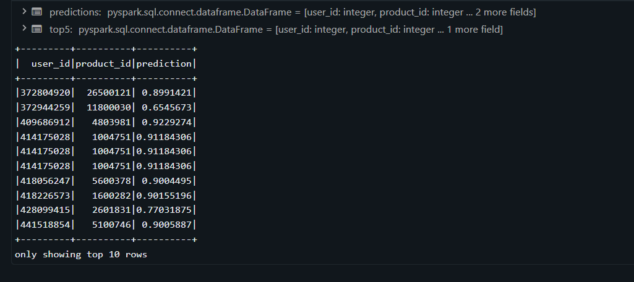Image resolution: width=634 pixels, height=282 pixels.
Task: Click user_id value 409686912
Action: tap(45, 122)
